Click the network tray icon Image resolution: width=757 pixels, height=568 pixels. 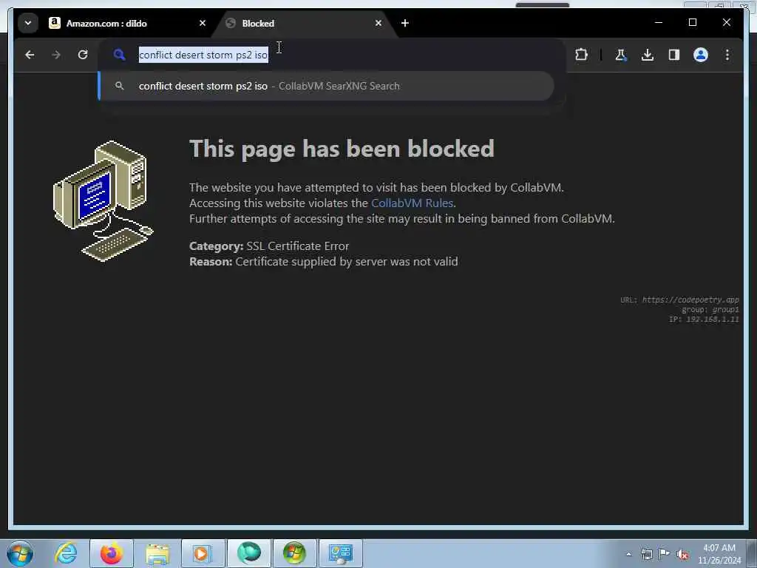point(646,554)
